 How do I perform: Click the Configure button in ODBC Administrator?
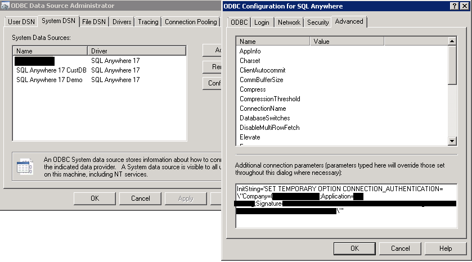click(x=213, y=83)
